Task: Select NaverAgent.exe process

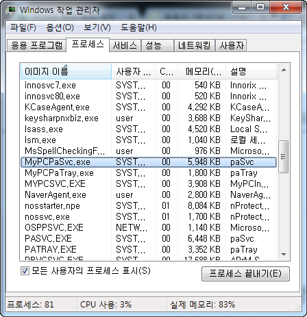Action: (149, 195)
